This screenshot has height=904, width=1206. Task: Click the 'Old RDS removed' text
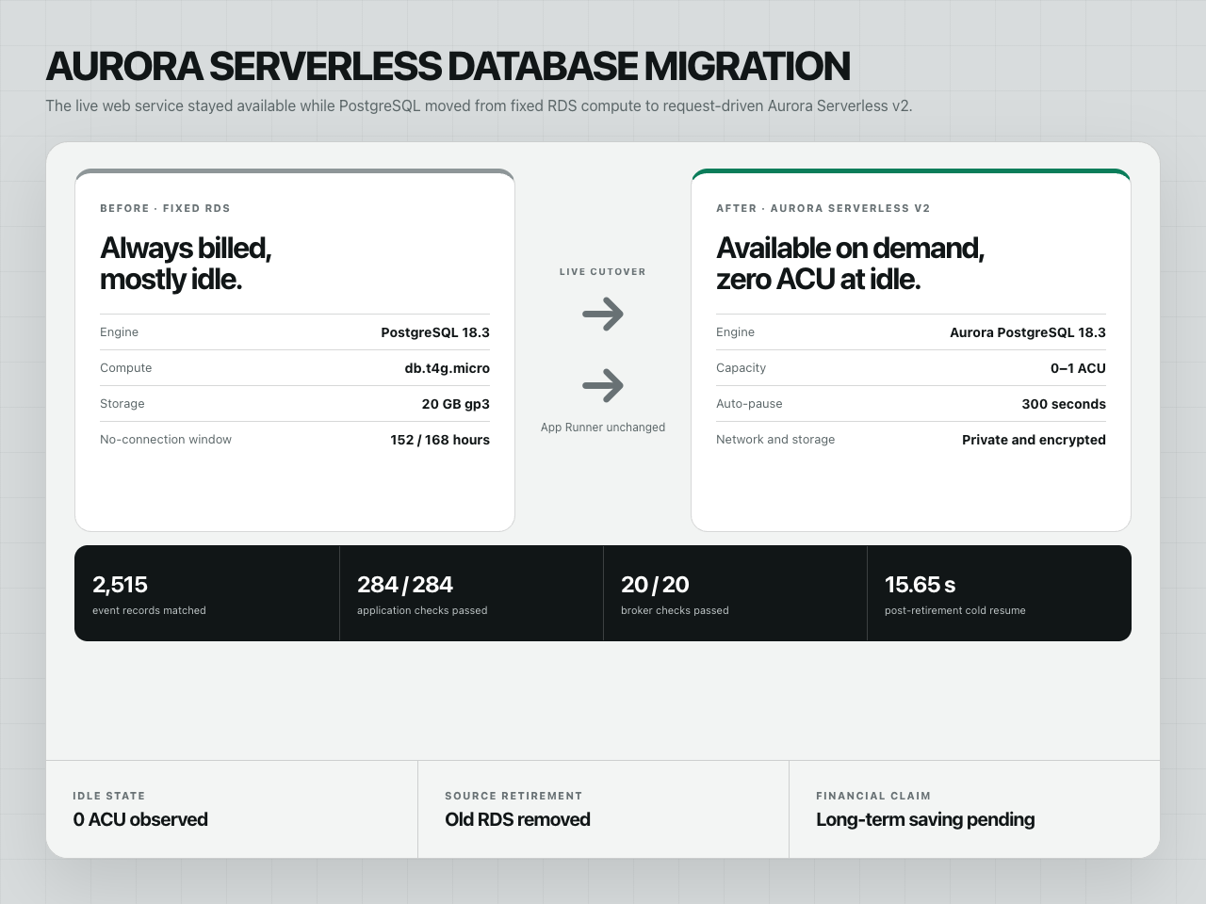(517, 819)
